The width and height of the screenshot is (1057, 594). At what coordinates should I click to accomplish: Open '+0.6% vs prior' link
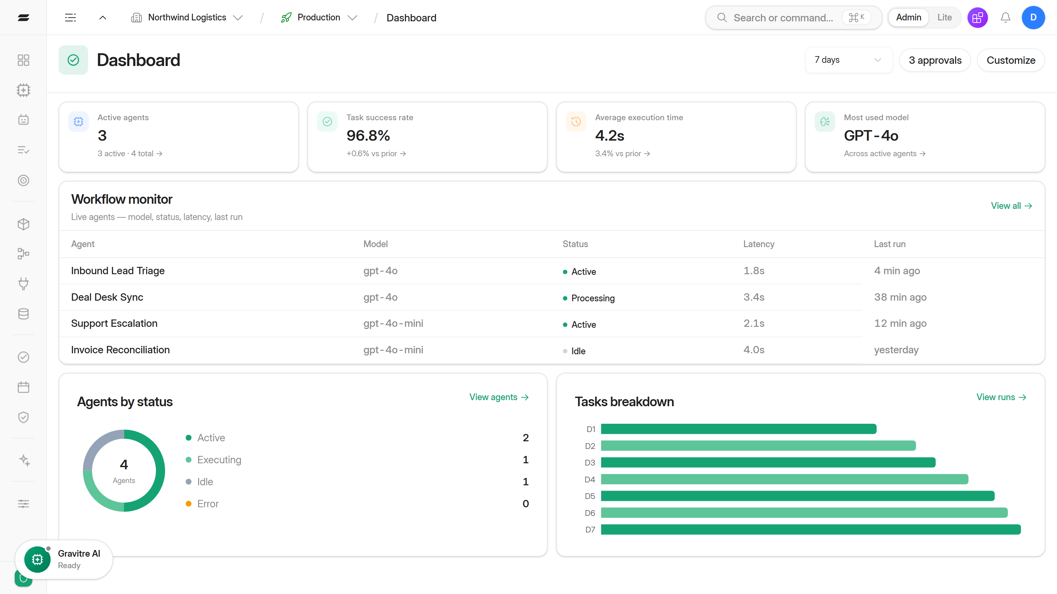(x=376, y=154)
